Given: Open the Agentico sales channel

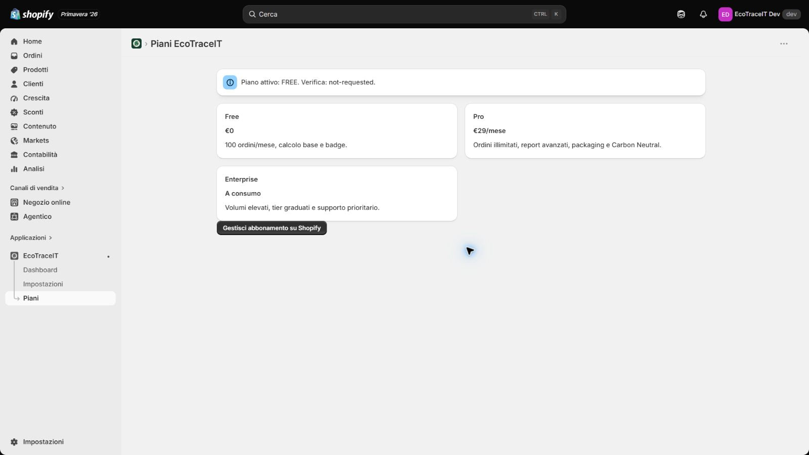Looking at the screenshot, I should (x=61, y=216).
